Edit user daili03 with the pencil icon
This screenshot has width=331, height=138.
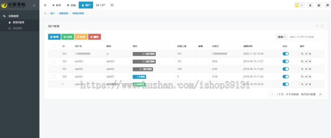306,61
